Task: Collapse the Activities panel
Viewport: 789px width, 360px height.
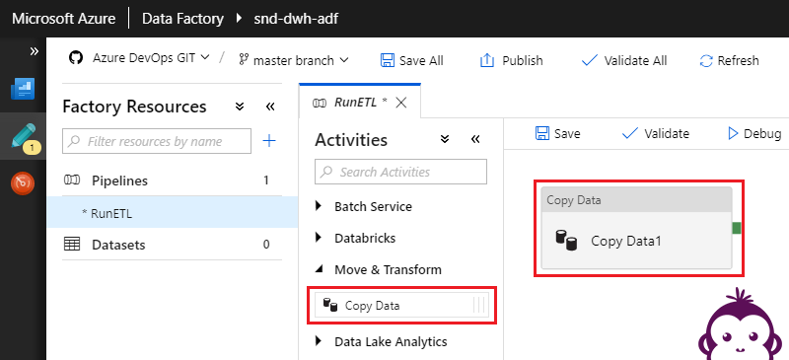Action: pyautogui.click(x=475, y=139)
